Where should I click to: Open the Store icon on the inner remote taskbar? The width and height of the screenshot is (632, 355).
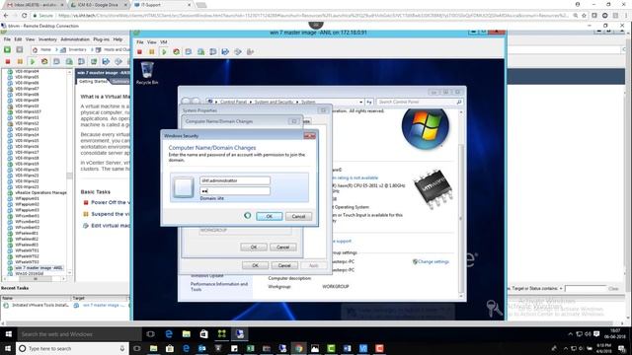[x=204, y=334]
